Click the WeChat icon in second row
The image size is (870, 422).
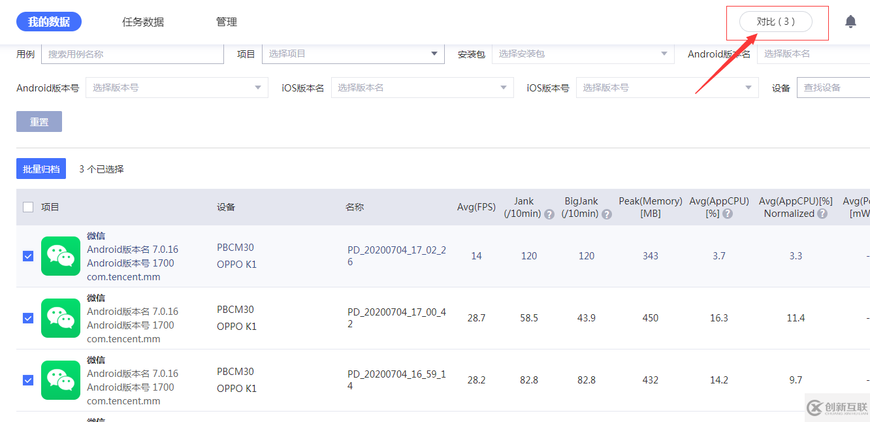pyautogui.click(x=60, y=318)
